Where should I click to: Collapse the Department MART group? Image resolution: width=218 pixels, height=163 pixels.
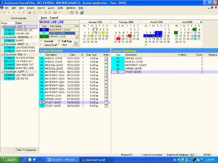(x=2, y=44)
